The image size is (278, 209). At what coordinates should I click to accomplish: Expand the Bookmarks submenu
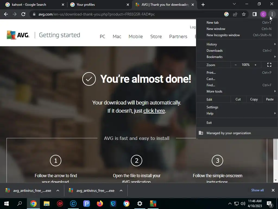tap(237, 57)
